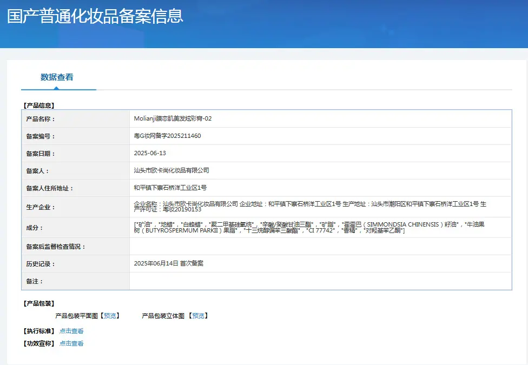Open 预览 link for 产品包装平面图
The image size is (528, 365).
(110, 316)
